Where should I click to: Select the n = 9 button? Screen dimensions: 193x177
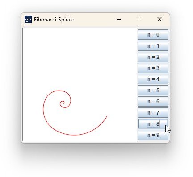pos(153,135)
